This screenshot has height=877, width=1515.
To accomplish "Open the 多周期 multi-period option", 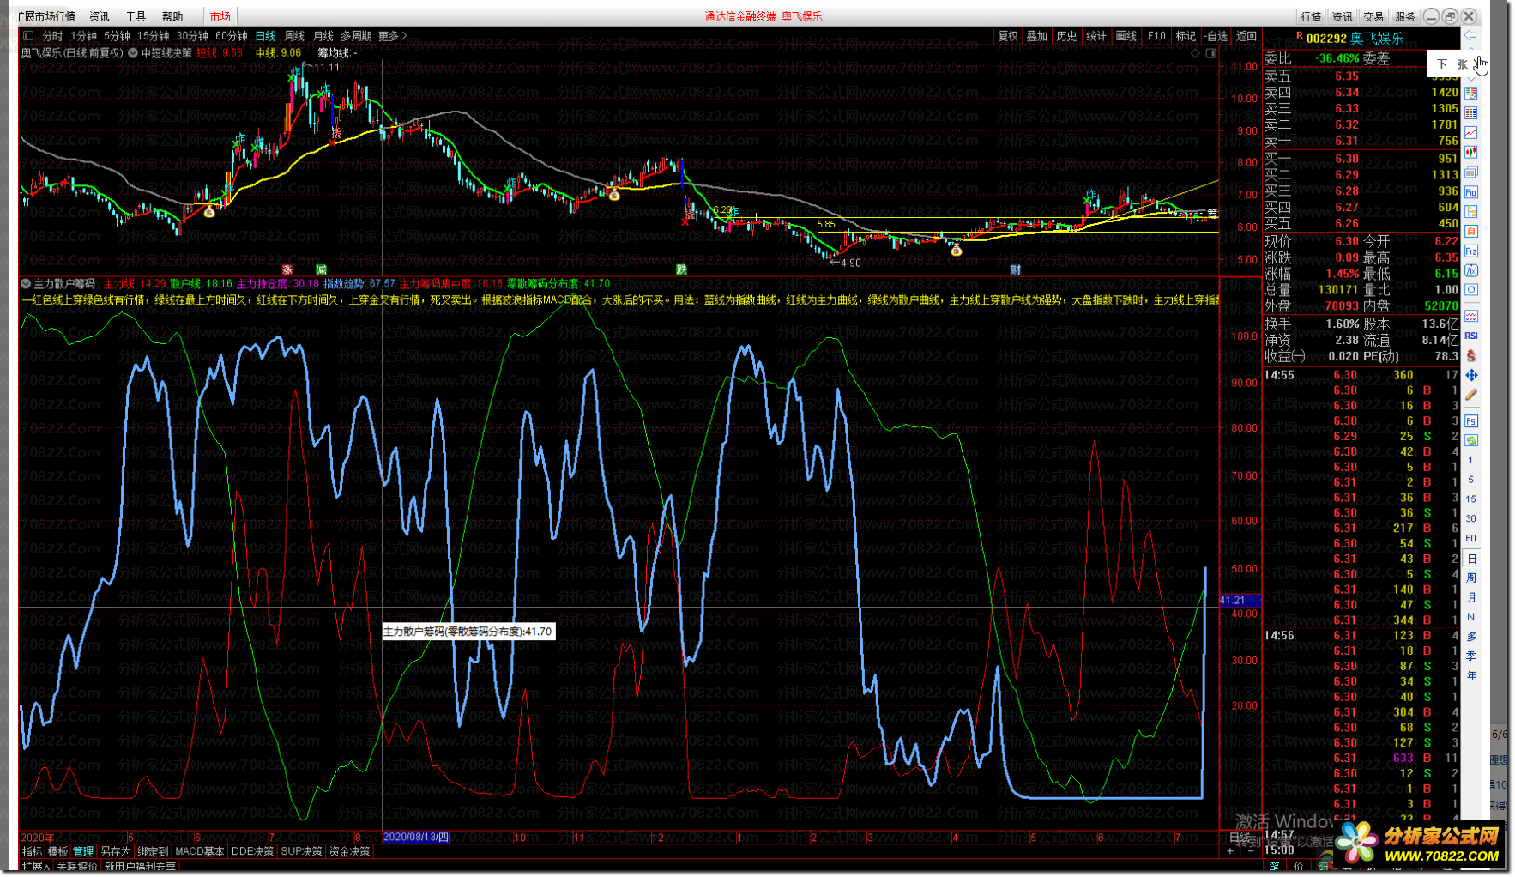I will 356,36.
